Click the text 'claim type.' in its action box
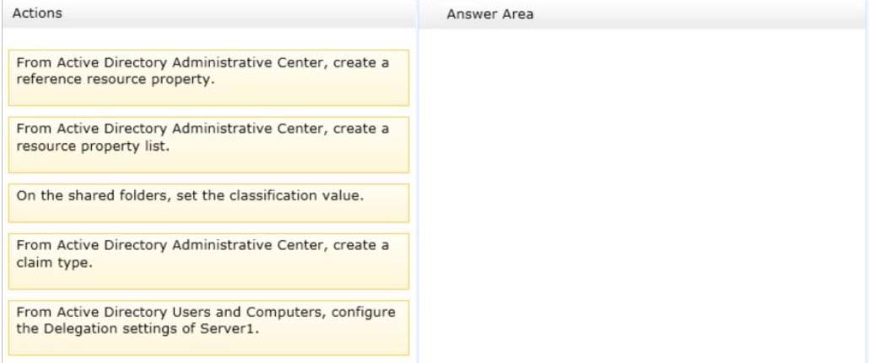 coord(54,263)
